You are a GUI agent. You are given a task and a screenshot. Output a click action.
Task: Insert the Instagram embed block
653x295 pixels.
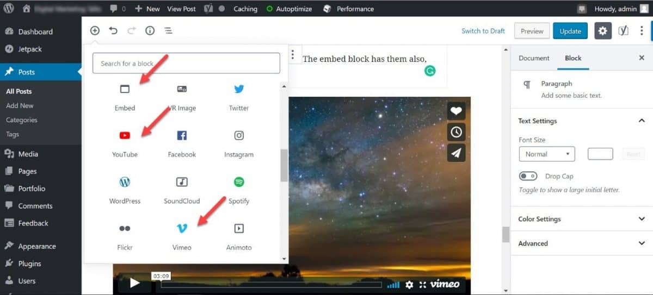[x=239, y=143]
